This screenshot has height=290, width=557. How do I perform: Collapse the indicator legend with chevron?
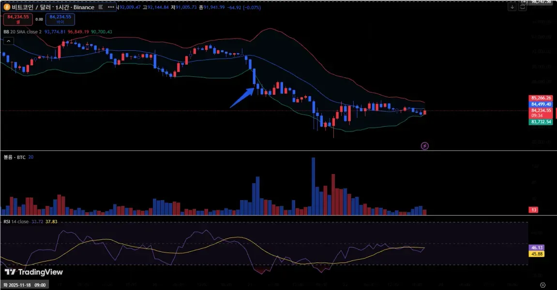tap(9, 41)
